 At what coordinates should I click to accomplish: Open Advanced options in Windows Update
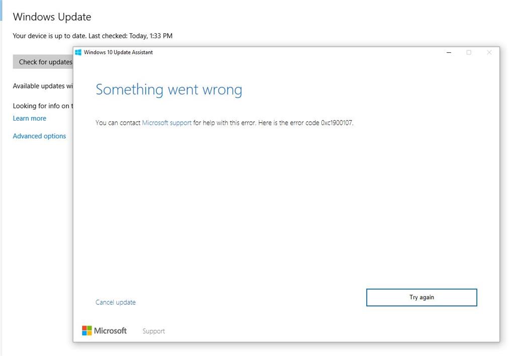click(39, 136)
